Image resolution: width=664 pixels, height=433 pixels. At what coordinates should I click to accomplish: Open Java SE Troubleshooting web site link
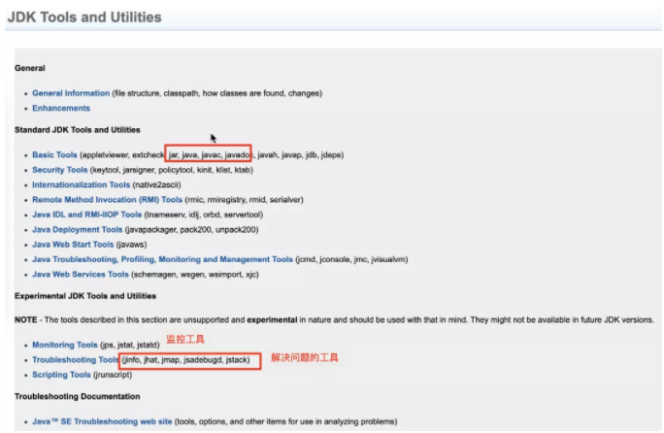click(x=102, y=421)
